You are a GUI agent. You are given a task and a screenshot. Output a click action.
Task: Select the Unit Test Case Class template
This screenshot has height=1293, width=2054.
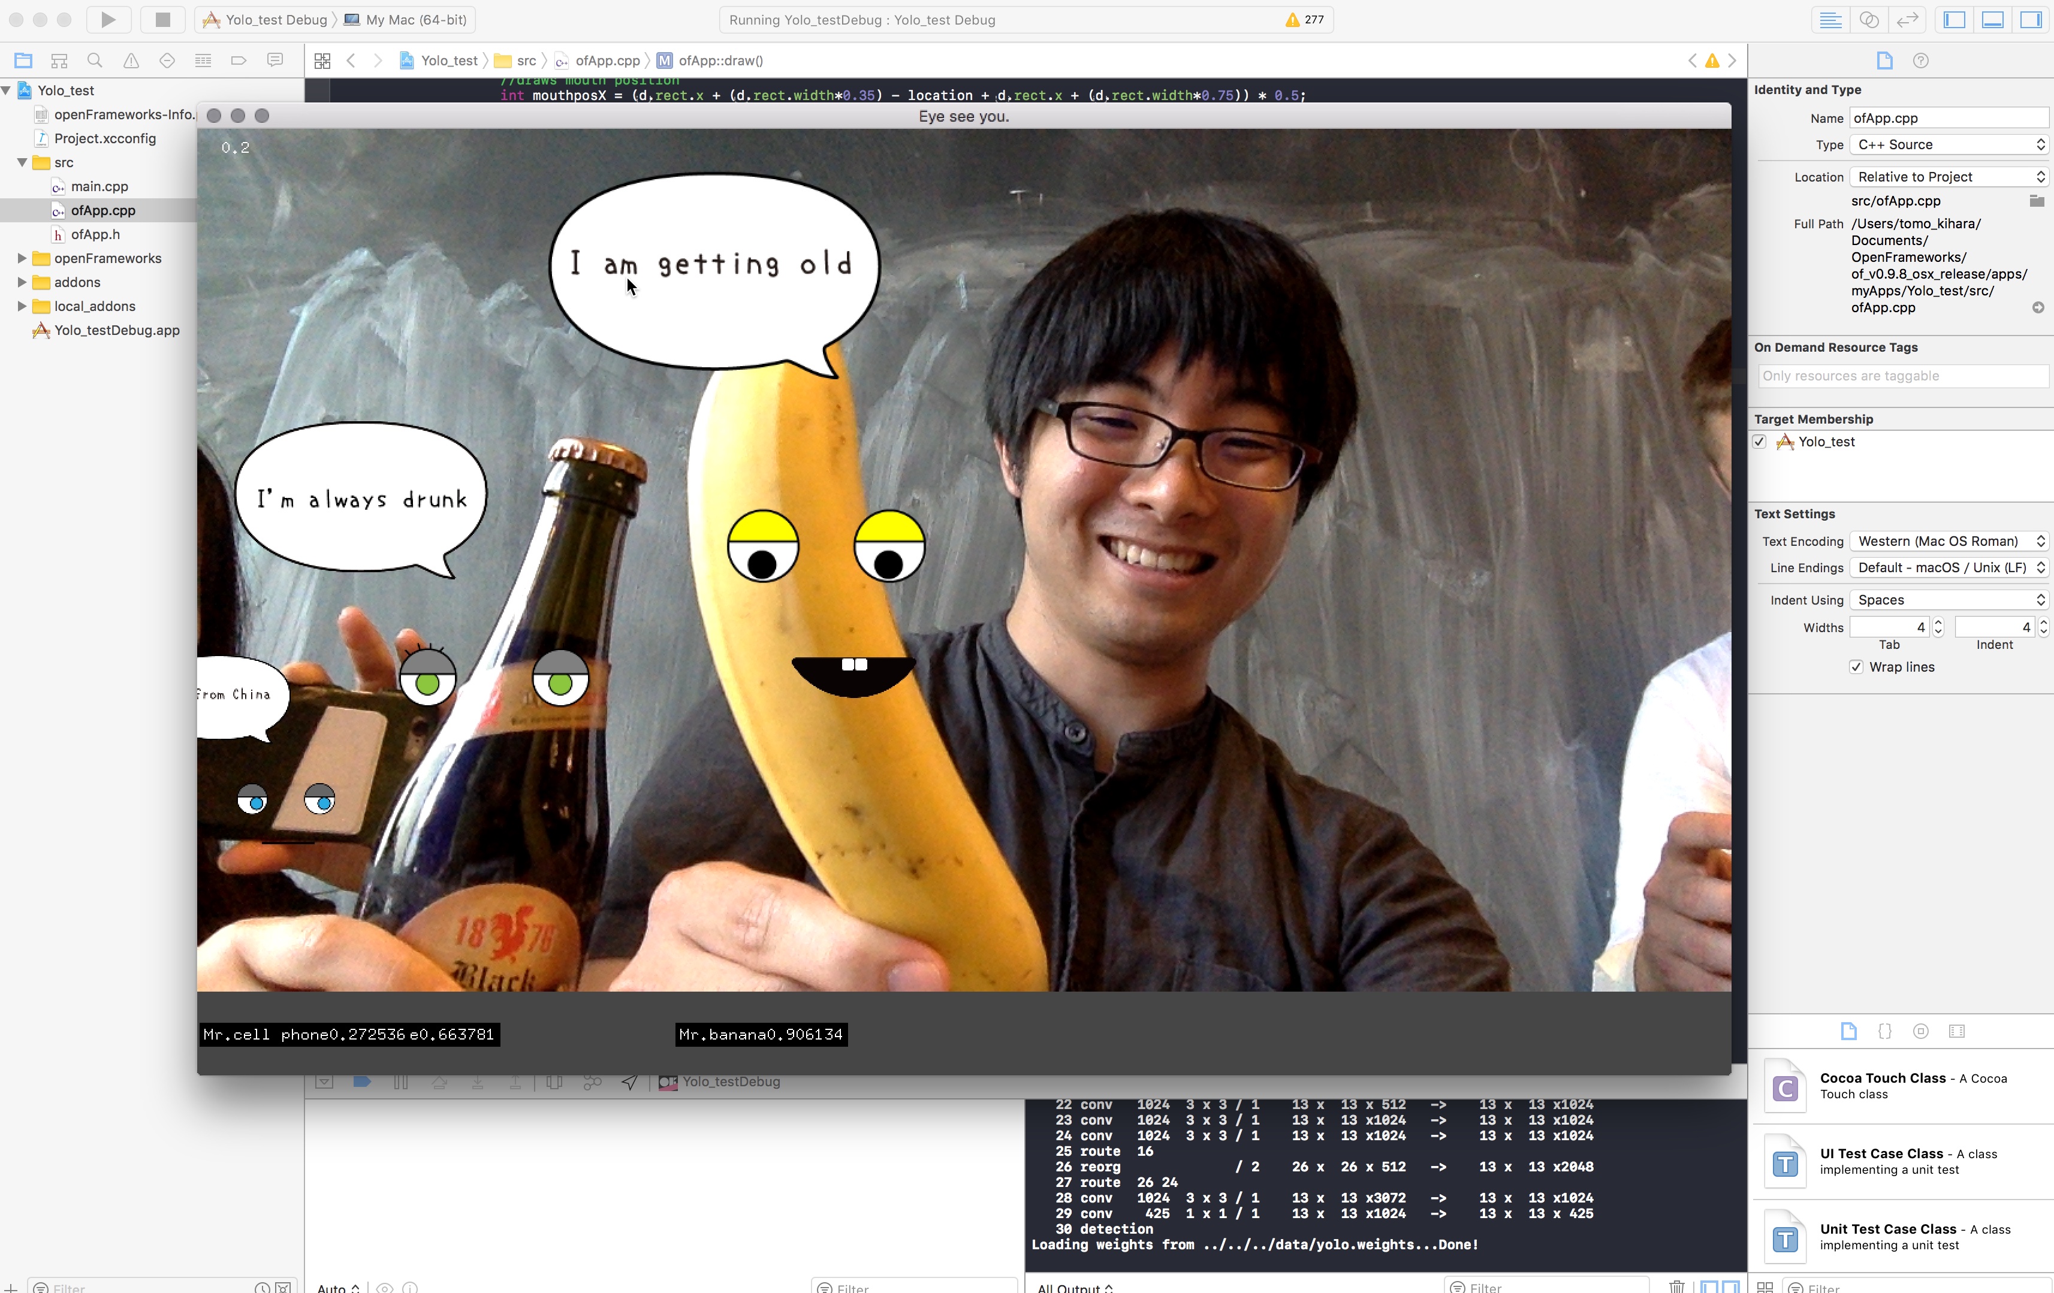tap(1901, 1237)
